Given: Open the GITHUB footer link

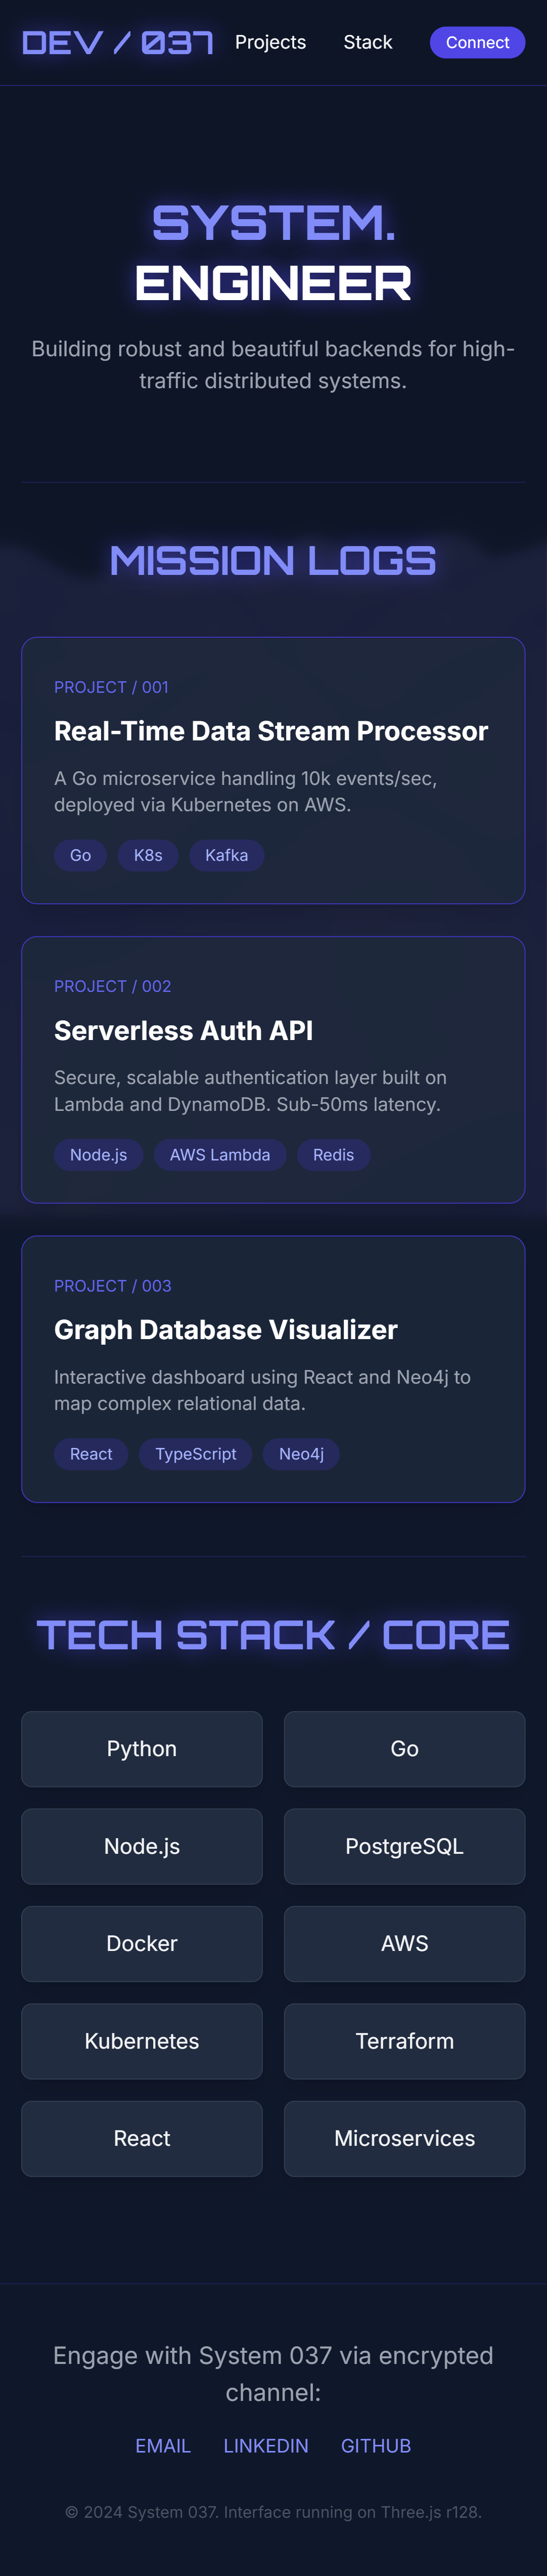Looking at the screenshot, I should 376,2445.
